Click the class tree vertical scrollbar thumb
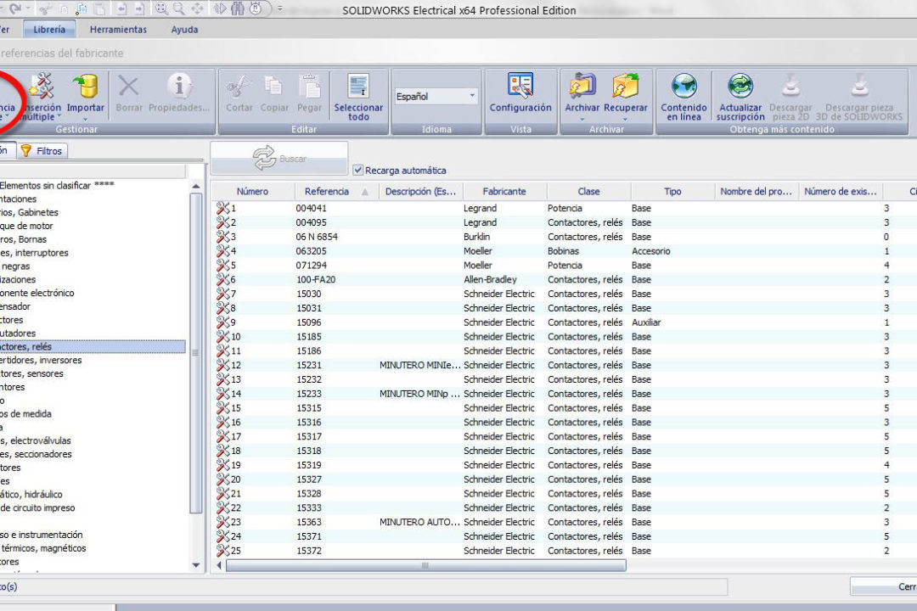 [x=196, y=353]
